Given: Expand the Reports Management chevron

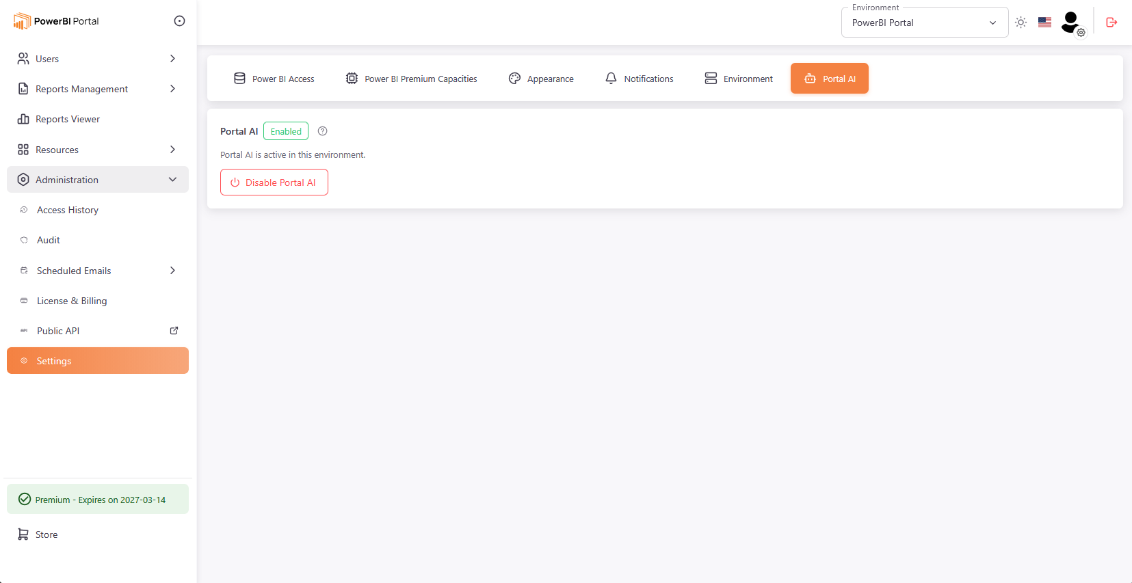Looking at the screenshot, I should point(172,89).
